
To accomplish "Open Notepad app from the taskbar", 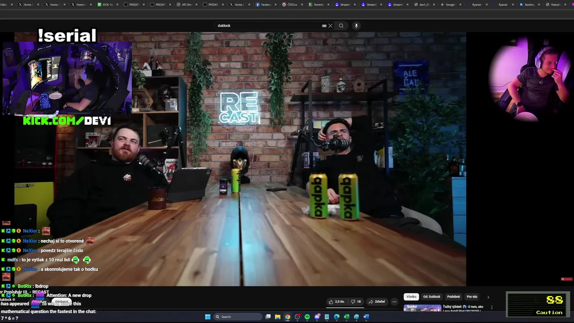I will (327, 317).
